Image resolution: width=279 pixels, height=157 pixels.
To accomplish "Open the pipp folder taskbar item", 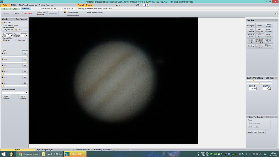I will (x=51, y=154).
